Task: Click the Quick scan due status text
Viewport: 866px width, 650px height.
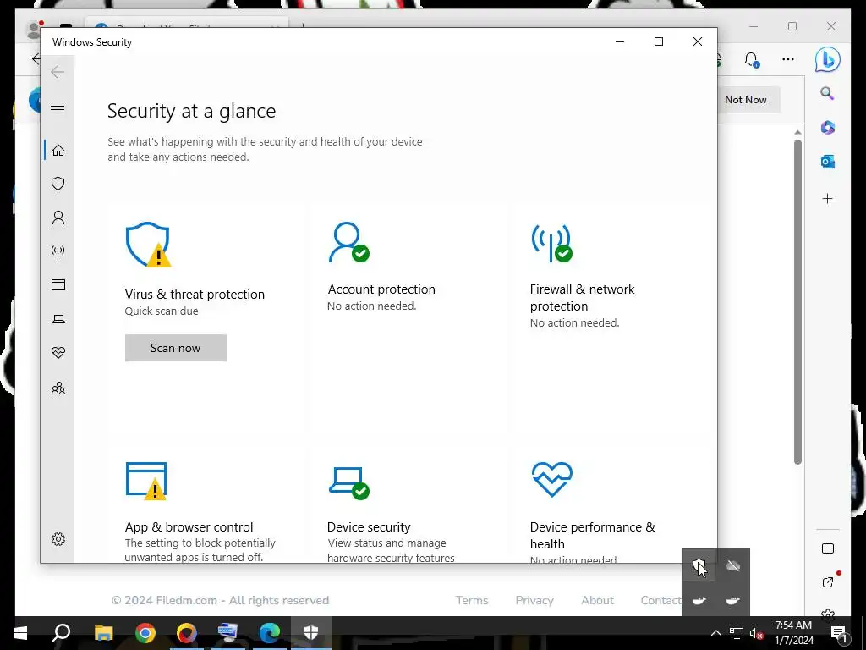Action: coord(162,311)
